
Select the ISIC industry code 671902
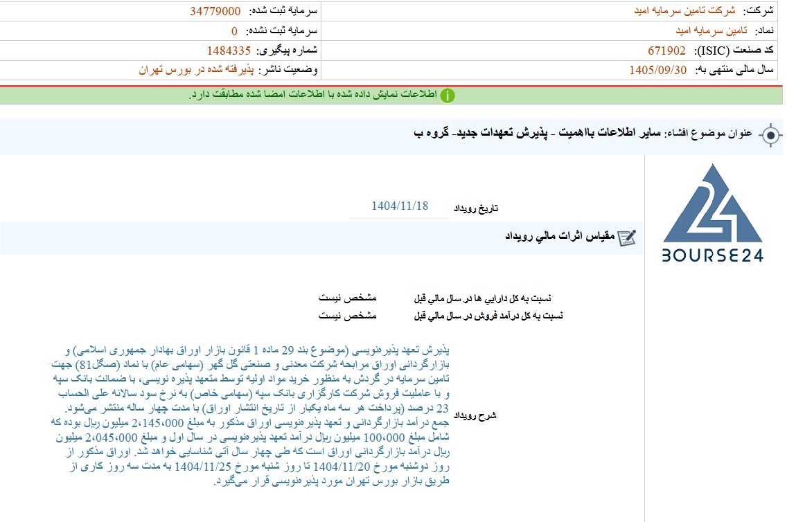click(666, 51)
